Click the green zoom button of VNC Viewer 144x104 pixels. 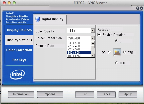[14, 3]
